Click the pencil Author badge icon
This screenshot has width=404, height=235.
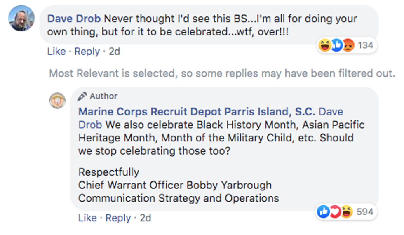[82, 96]
